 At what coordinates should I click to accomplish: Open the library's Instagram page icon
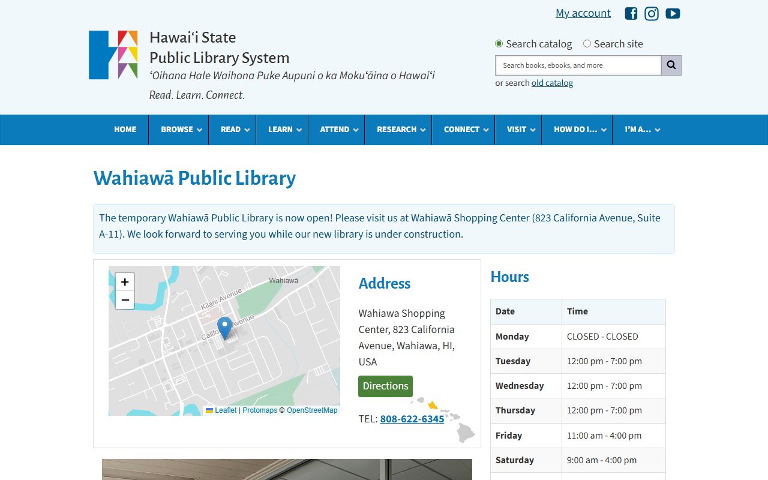652,13
